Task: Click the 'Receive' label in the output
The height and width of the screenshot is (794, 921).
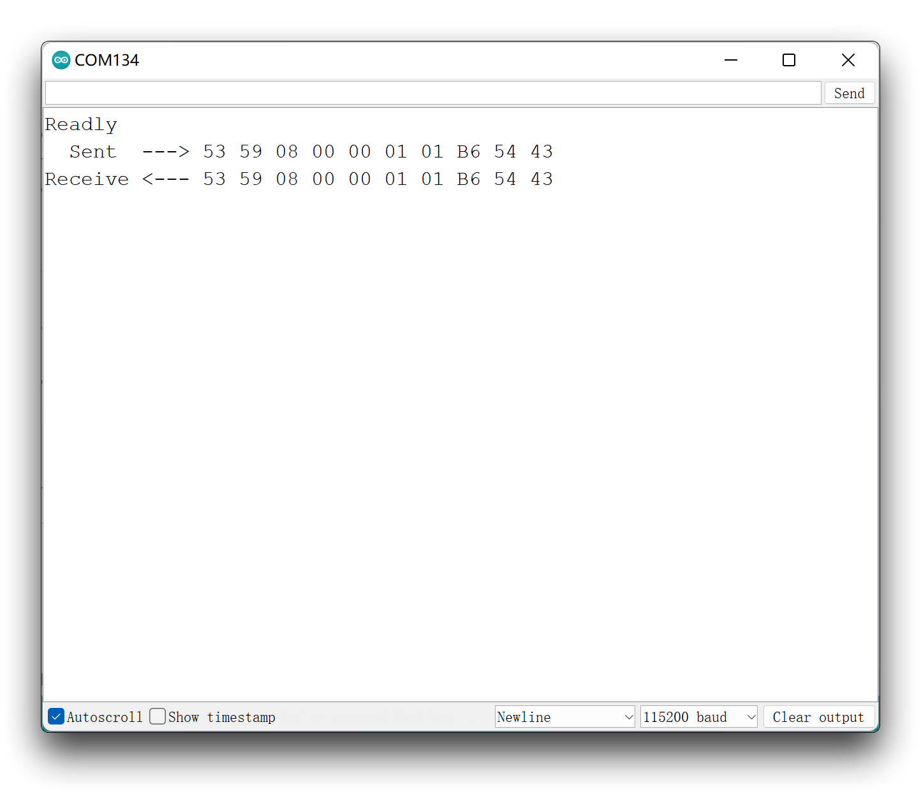Action: [x=87, y=179]
